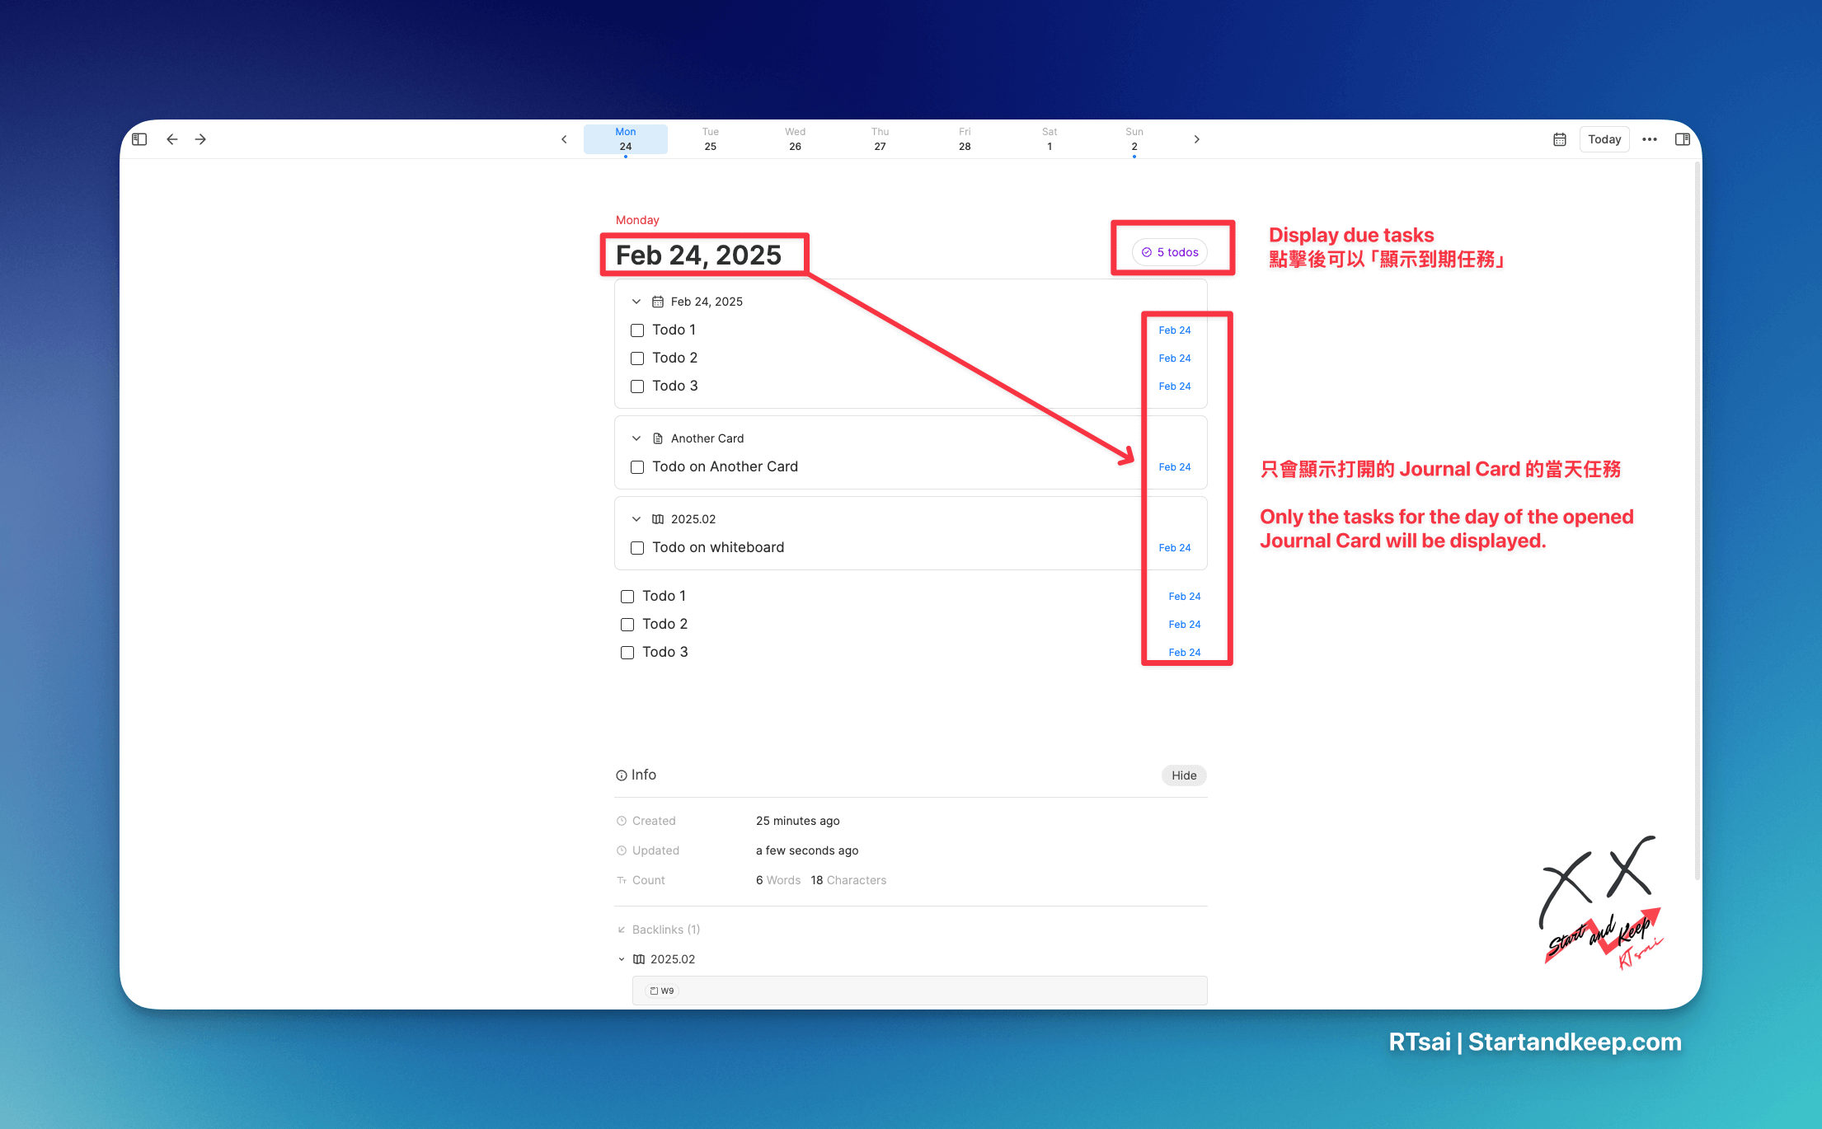This screenshot has height=1129, width=1822.
Task: Toggle the right sidebar panel icon
Action: coord(1683,139)
